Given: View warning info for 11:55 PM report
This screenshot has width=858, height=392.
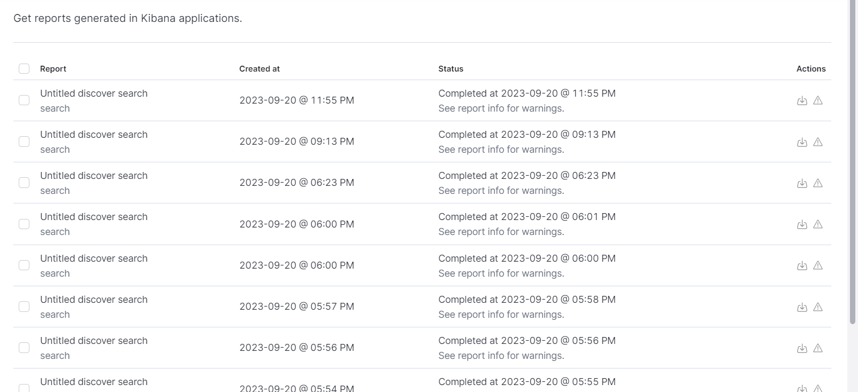Looking at the screenshot, I should (818, 100).
